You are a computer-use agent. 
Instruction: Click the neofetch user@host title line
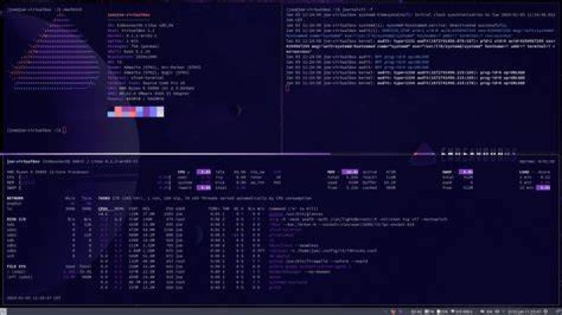129,15
